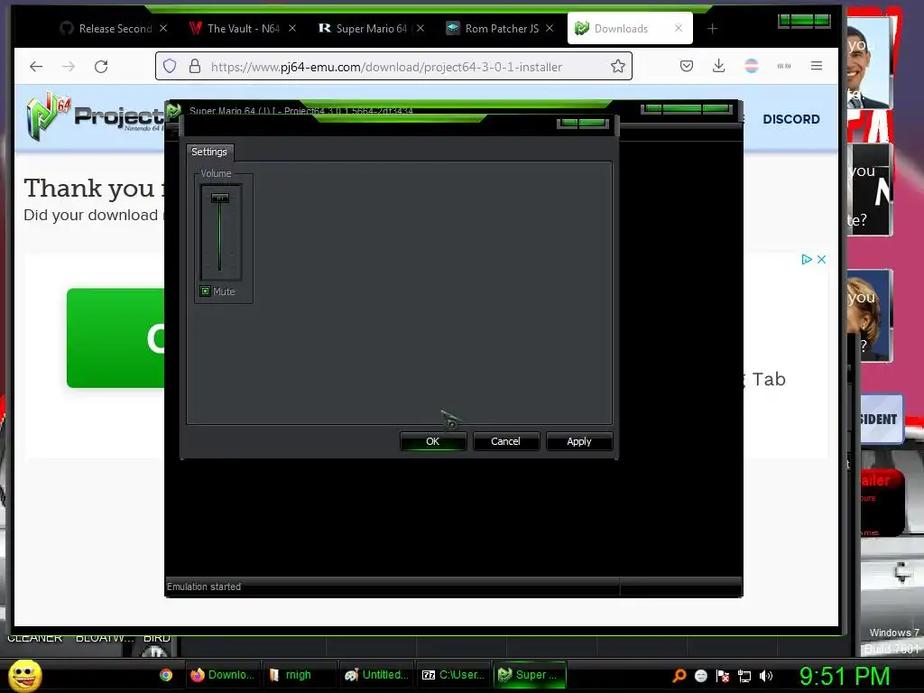Dismiss the dialog with Cancel
This screenshot has width=924, height=693.
coord(505,441)
